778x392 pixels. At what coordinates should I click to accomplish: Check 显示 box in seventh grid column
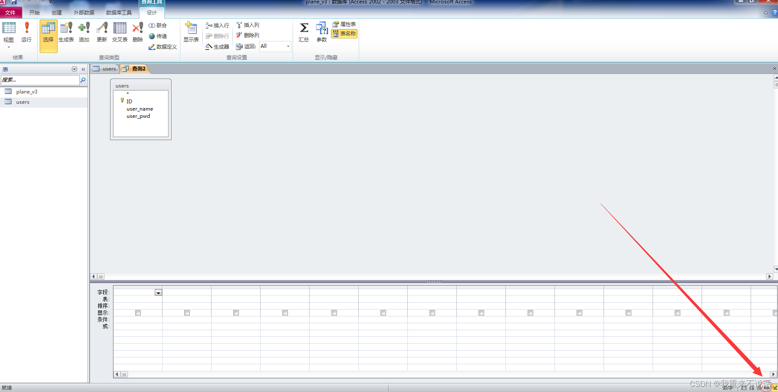click(x=432, y=313)
